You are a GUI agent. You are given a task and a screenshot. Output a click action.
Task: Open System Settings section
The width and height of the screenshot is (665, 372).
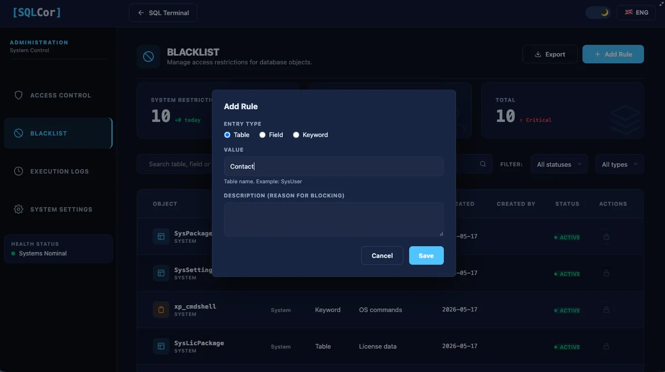pyautogui.click(x=58, y=209)
